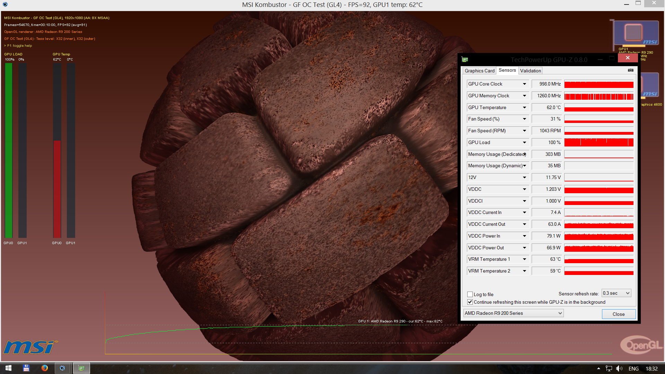Click the GPU-Z taskbar icon

click(x=81, y=368)
